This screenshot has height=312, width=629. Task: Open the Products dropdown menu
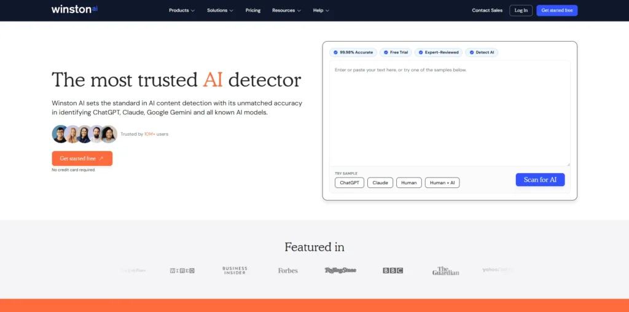[x=182, y=10]
